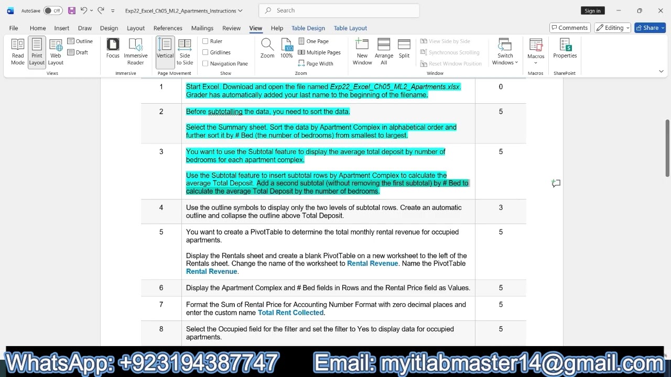The width and height of the screenshot is (671, 377).
Task: Toggle AutoSave switch
Action: point(53,10)
